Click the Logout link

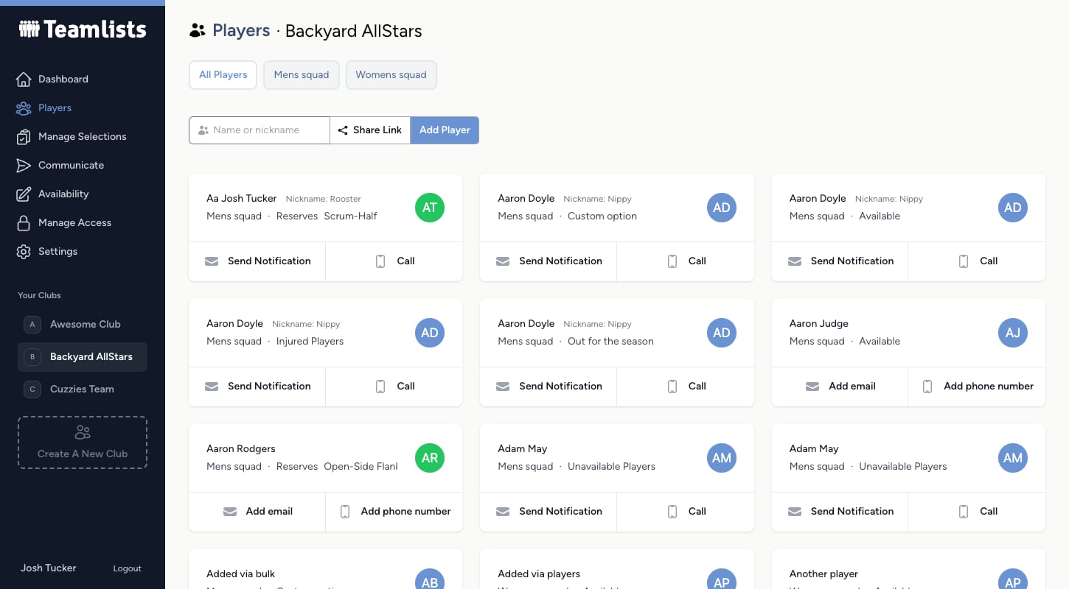(x=127, y=568)
